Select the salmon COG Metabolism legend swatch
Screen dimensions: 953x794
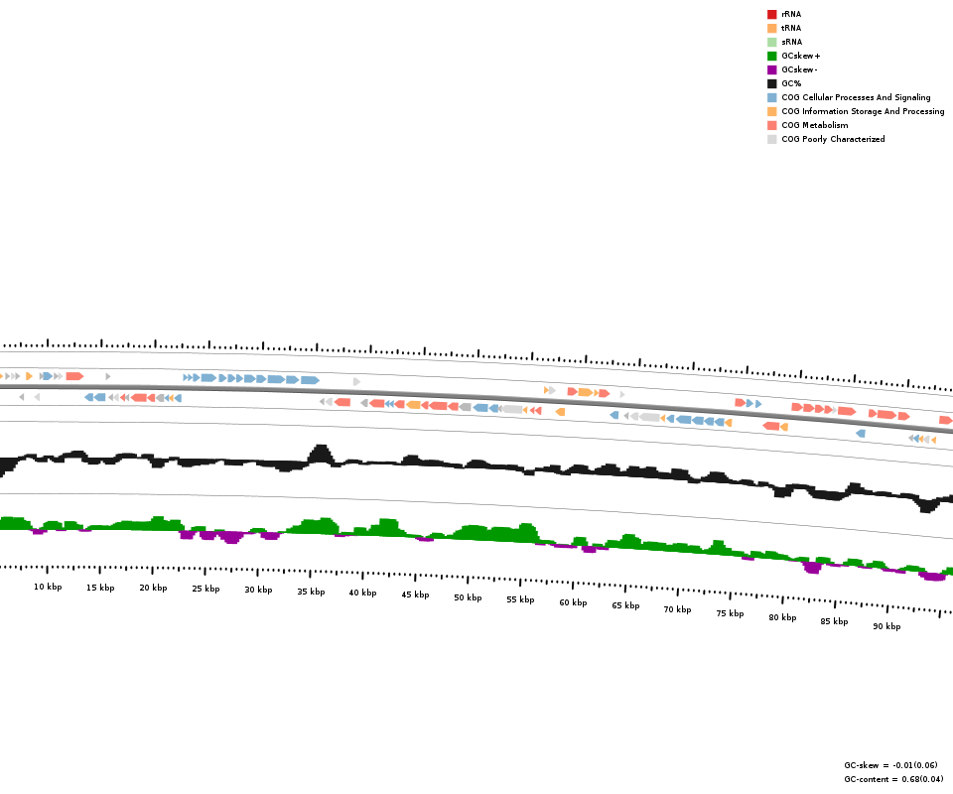click(771, 125)
